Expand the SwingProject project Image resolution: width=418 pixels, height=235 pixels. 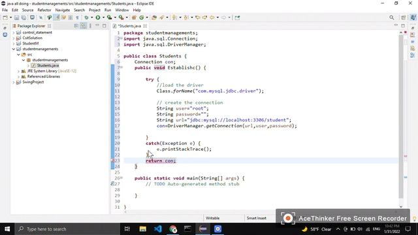(x=14, y=82)
